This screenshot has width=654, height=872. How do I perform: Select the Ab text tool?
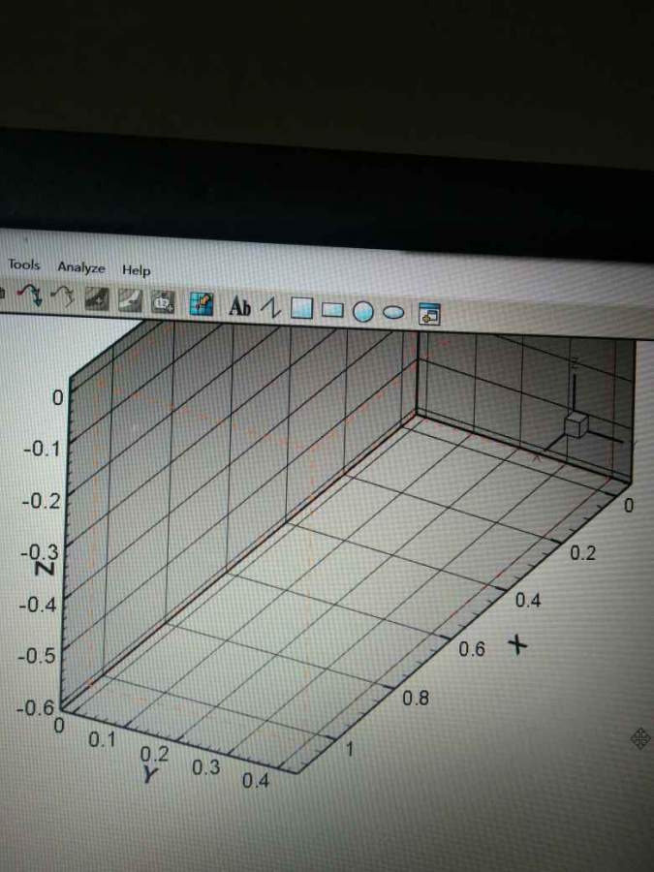tap(240, 306)
